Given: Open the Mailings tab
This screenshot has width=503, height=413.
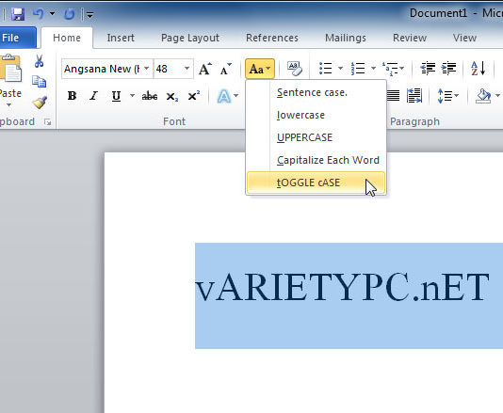Looking at the screenshot, I should [346, 38].
